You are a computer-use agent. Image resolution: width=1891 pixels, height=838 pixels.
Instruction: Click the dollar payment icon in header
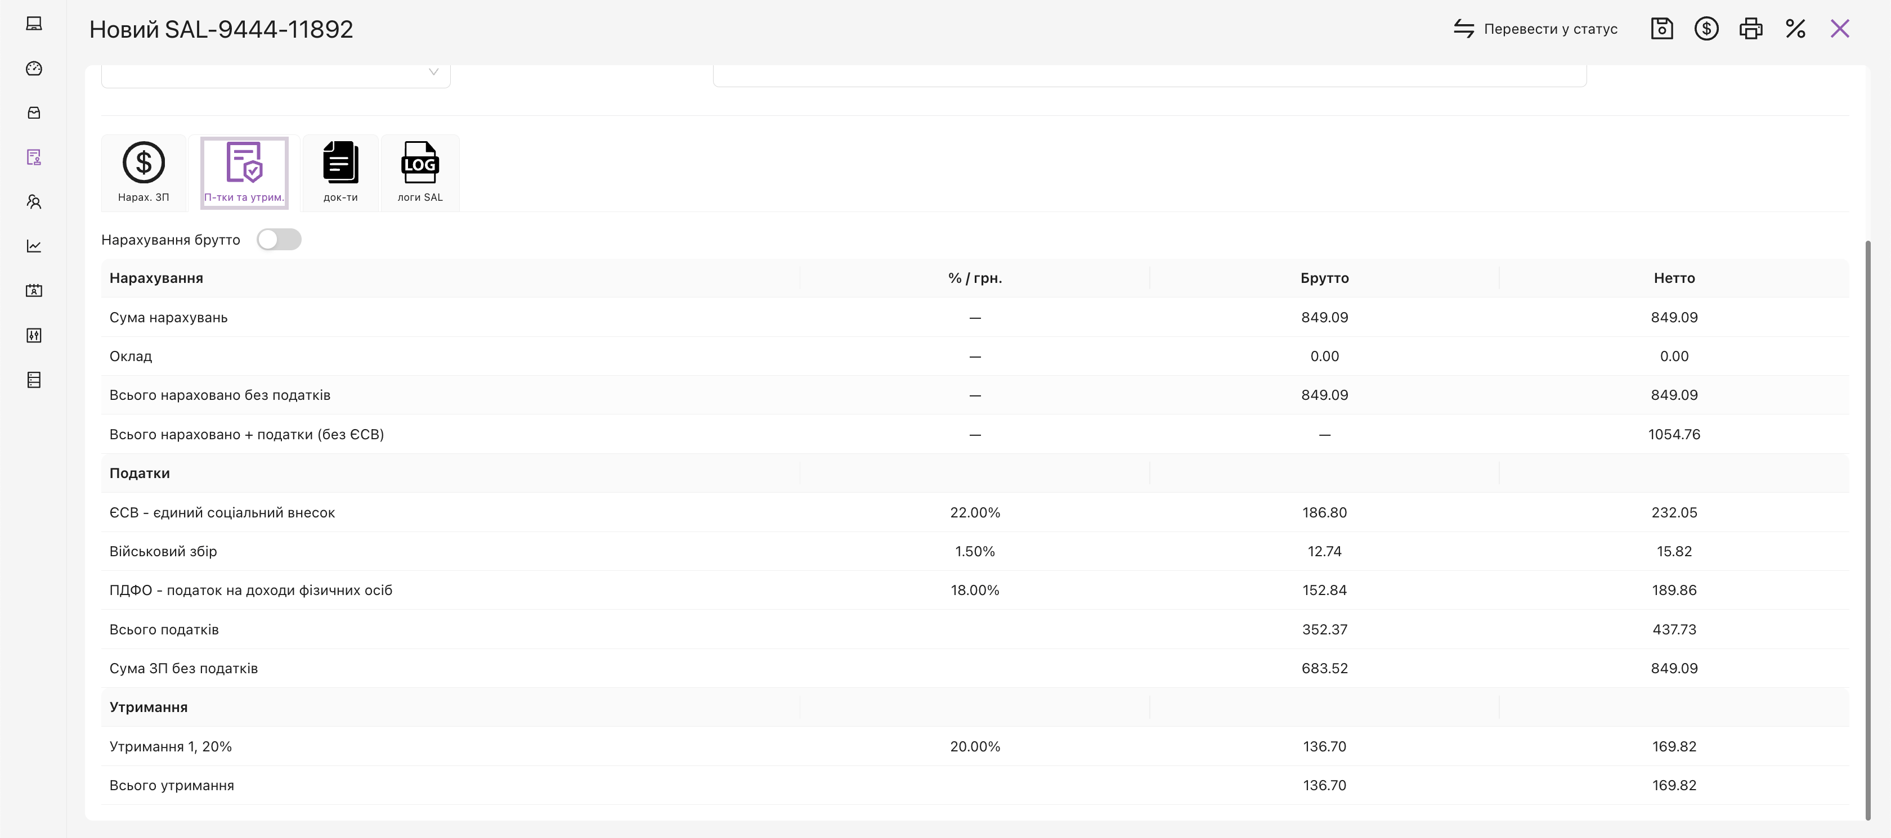point(1706,29)
